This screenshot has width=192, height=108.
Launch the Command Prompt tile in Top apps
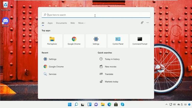tap(140, 41)
